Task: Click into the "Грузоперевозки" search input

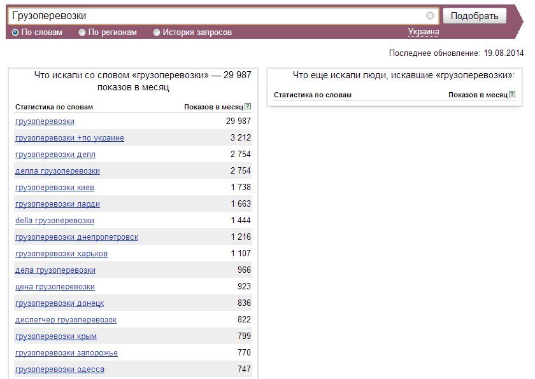Action: coord(217,16)
